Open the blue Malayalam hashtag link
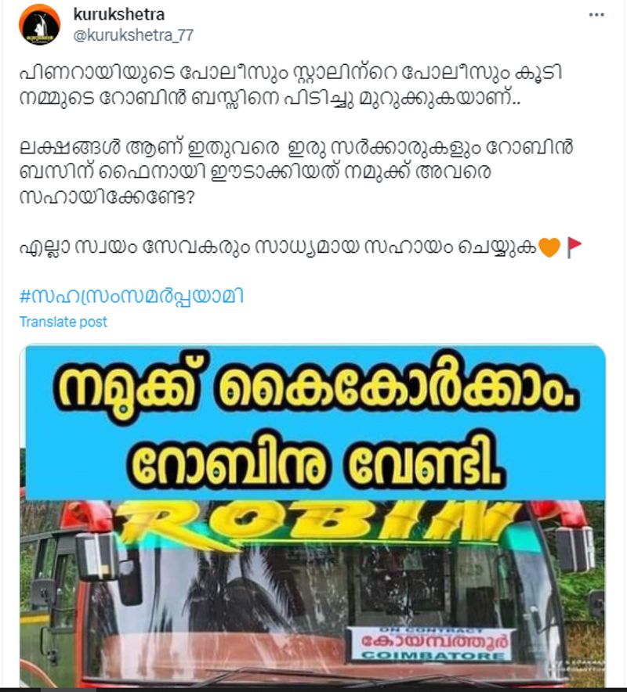 click(x=132, y=296)
